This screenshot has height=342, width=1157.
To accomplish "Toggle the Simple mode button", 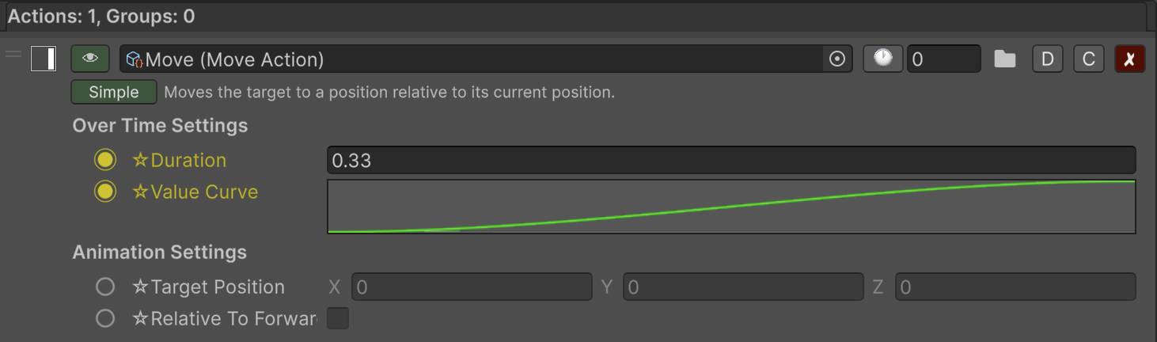I will [113, 92].
